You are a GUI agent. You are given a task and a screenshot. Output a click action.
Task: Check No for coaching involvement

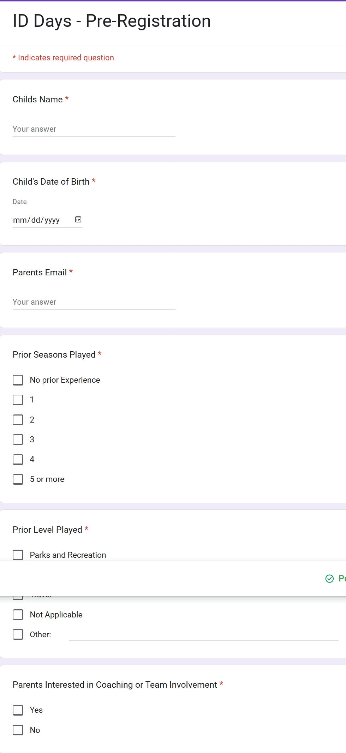pyautogui.click(x=18, y=730)
